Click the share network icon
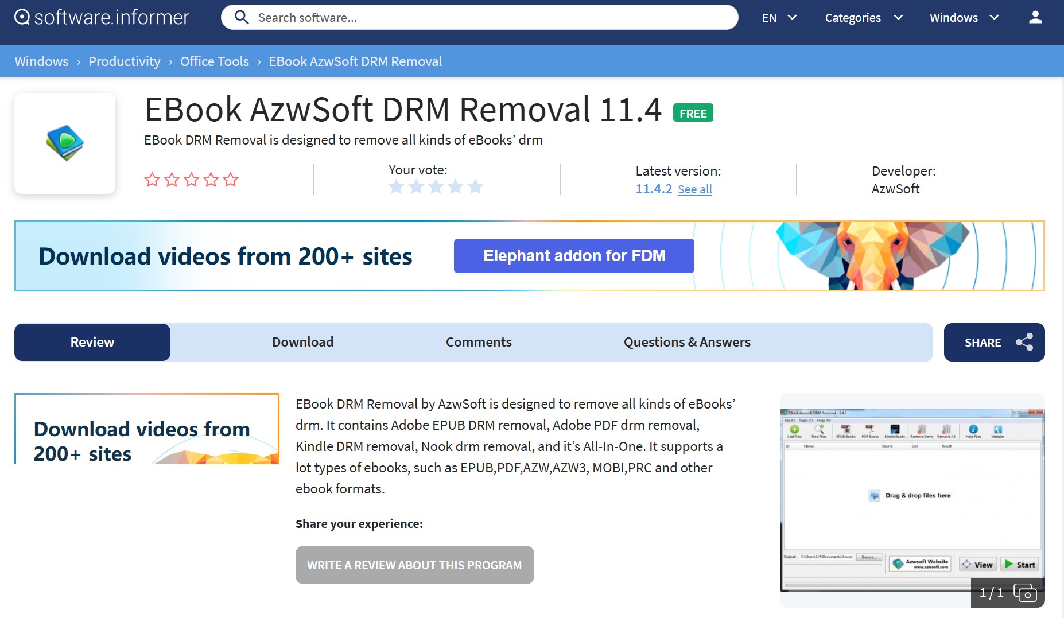 [1024, 342]
